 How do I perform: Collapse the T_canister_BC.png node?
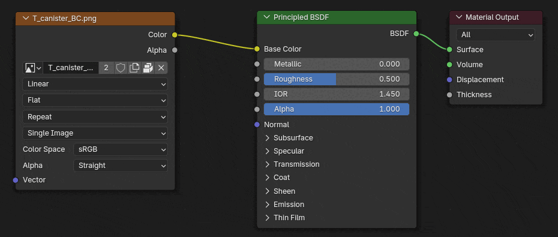26,19
